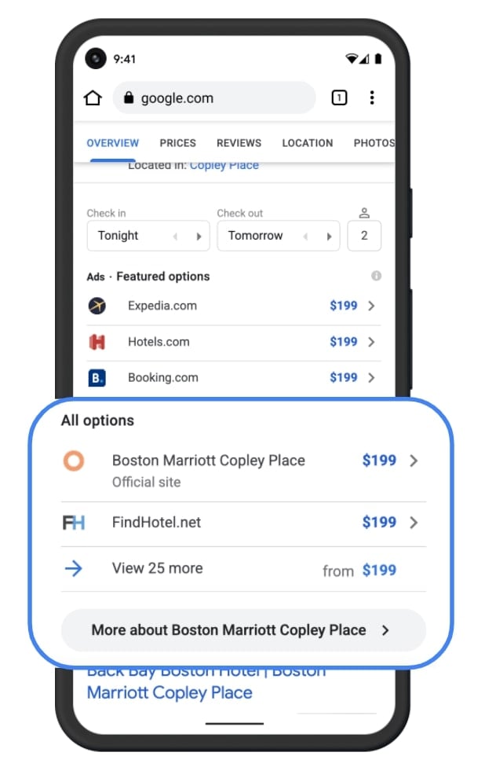This screenshot has height=767, width=485.
Task: Open the Expedia.com chevron
Action: pyautogui.click(x=372, y=306)
